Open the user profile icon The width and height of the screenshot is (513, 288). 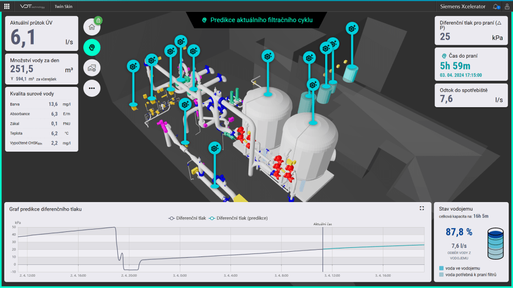pos(507,7)
